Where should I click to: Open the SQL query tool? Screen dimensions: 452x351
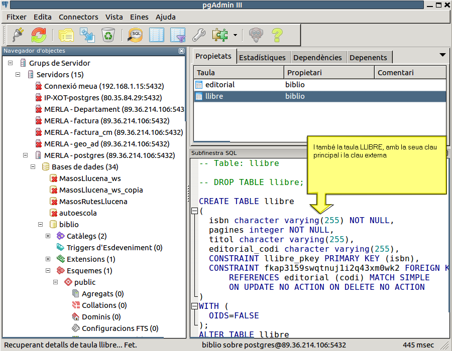click(x=135, y=35)
